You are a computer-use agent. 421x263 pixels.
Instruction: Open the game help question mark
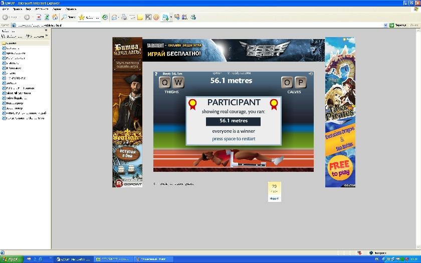[x=156, y=74]
